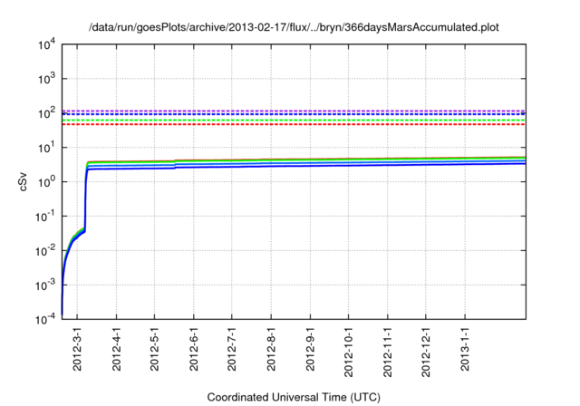Click the 10^-2 y-axis tick label
The image size is (580, 406).
pyautogui.click(x=45, y=251)
